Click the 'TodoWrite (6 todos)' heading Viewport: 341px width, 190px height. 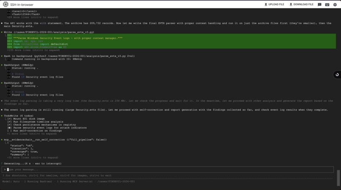(x=19, y=116)
